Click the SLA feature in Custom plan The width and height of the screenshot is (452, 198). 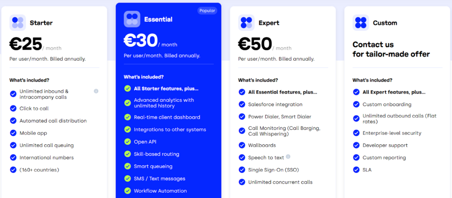click(367, 170)
